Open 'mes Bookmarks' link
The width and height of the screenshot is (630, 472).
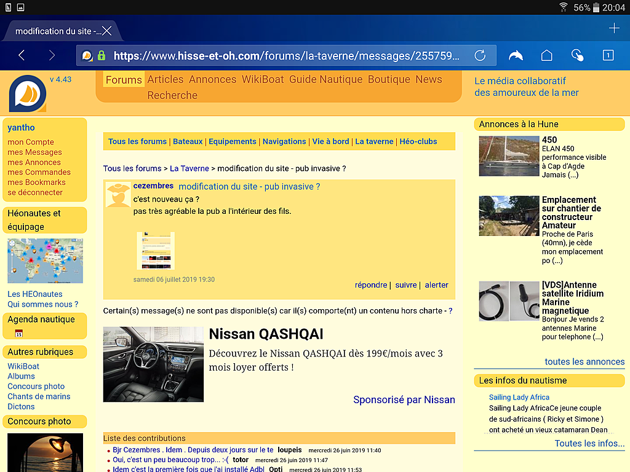36,182
